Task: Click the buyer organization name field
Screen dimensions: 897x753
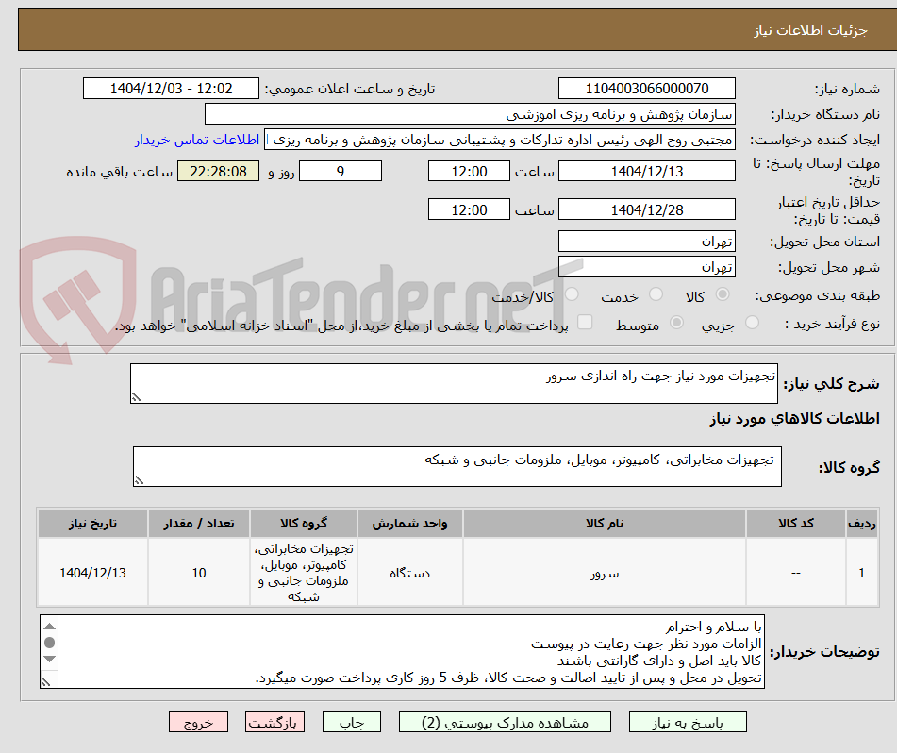Action: [470, 114]
